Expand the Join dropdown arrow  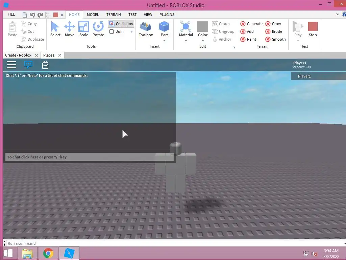[131, 31]
